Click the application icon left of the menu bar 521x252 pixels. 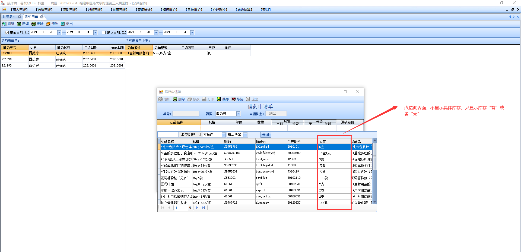(x=4, y=9)
